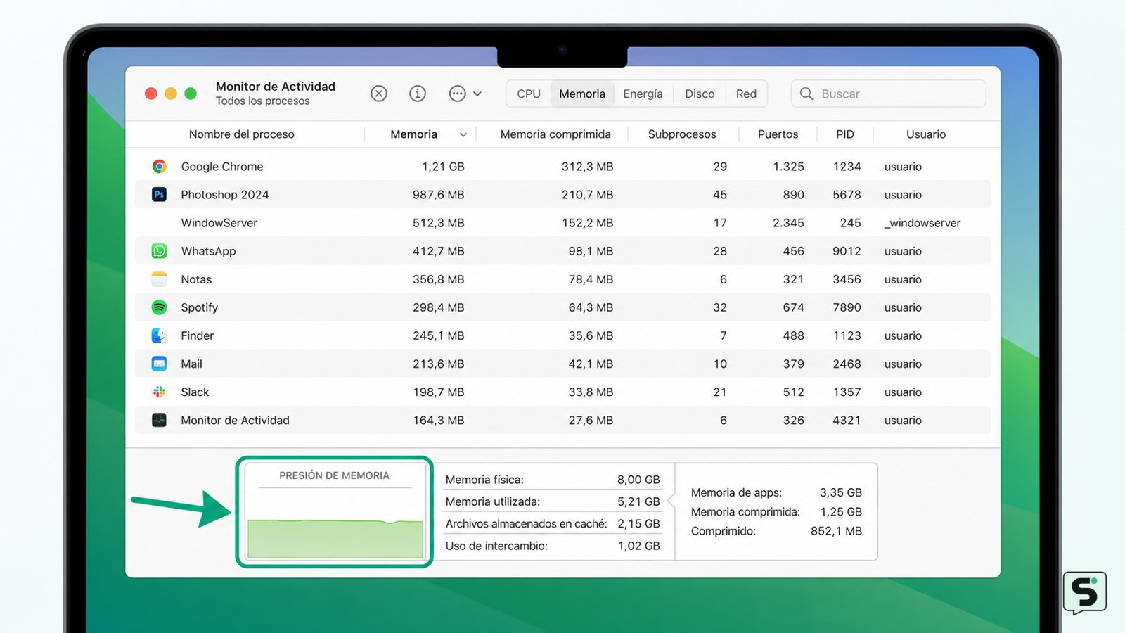Click the Spotify app icon
The image size is (1125, 633).
pos(160,307)
